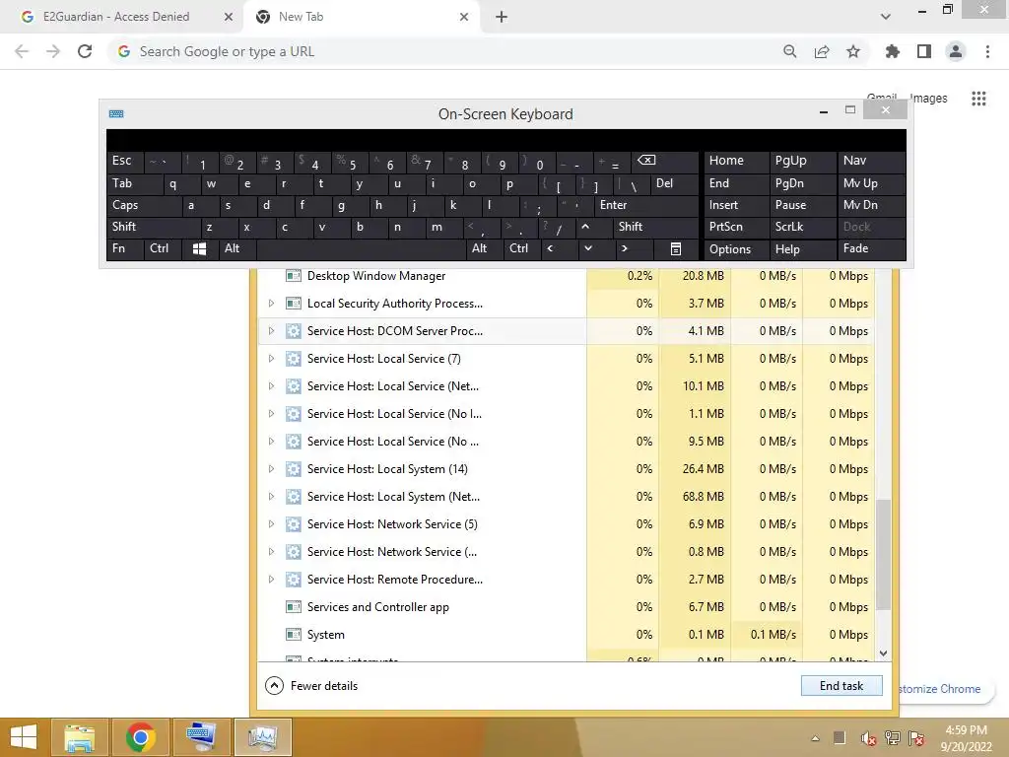Click the share page icon

pos(822,51)
